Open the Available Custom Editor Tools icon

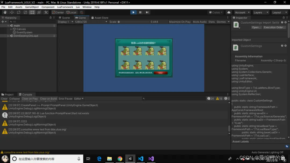click(x=46, y=12)
